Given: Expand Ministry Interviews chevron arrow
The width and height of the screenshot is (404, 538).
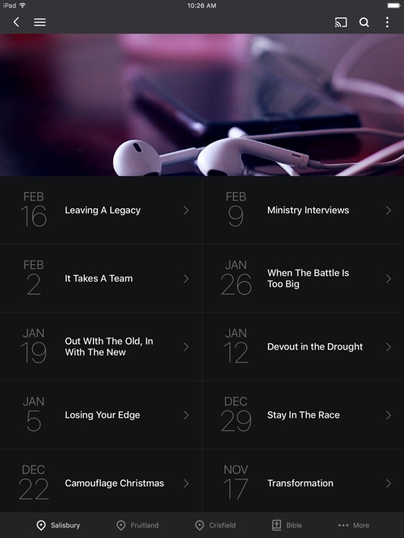Looking at the screenshot, I should pos(388,210).
